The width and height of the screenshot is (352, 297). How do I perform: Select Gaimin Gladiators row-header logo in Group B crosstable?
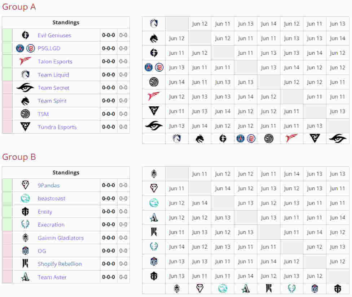(154, 174)
